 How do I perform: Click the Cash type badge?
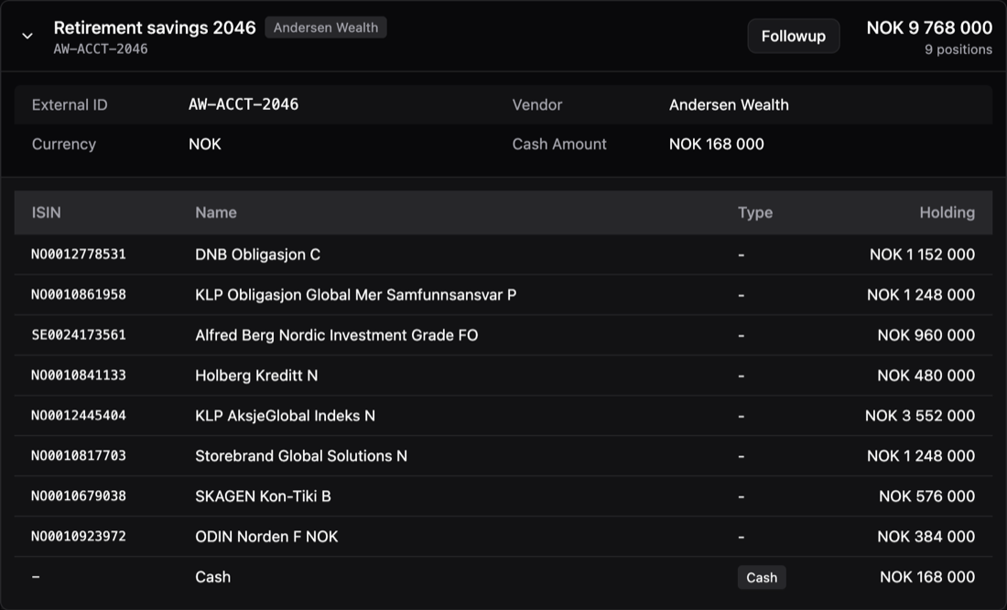762,577
